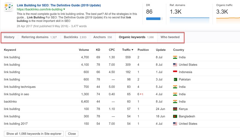240x138 pixels.
Task: Close the keywords panel with Close button
Action: click(72, 134)
